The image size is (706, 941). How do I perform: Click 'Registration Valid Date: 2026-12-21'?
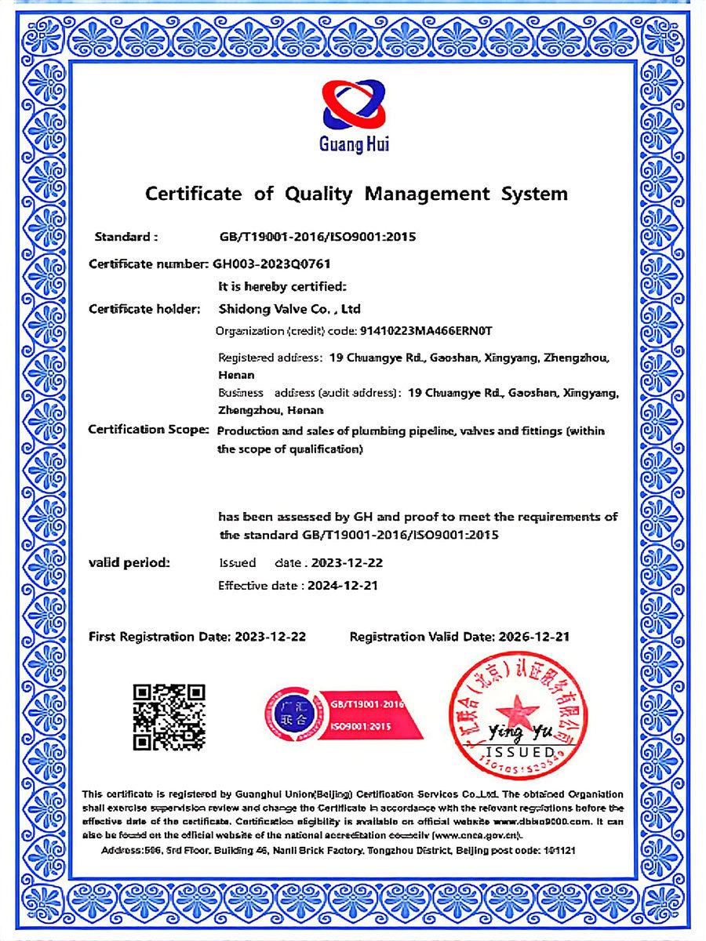[x=459, y=636]
